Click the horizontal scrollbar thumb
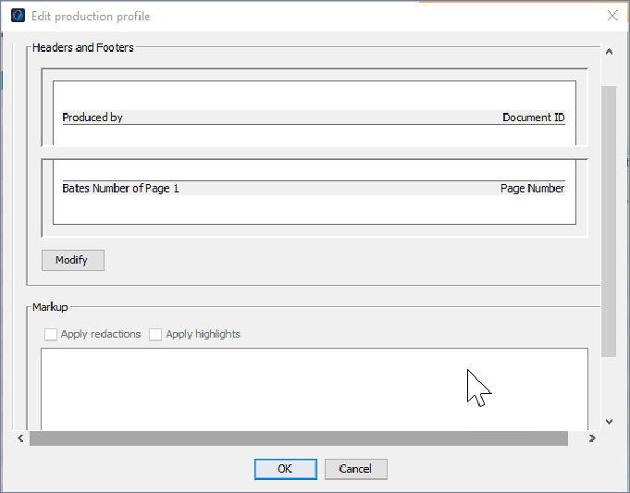The width and height of the screenshot is (630, 493). pyautogui.click(x=298, y=438)
